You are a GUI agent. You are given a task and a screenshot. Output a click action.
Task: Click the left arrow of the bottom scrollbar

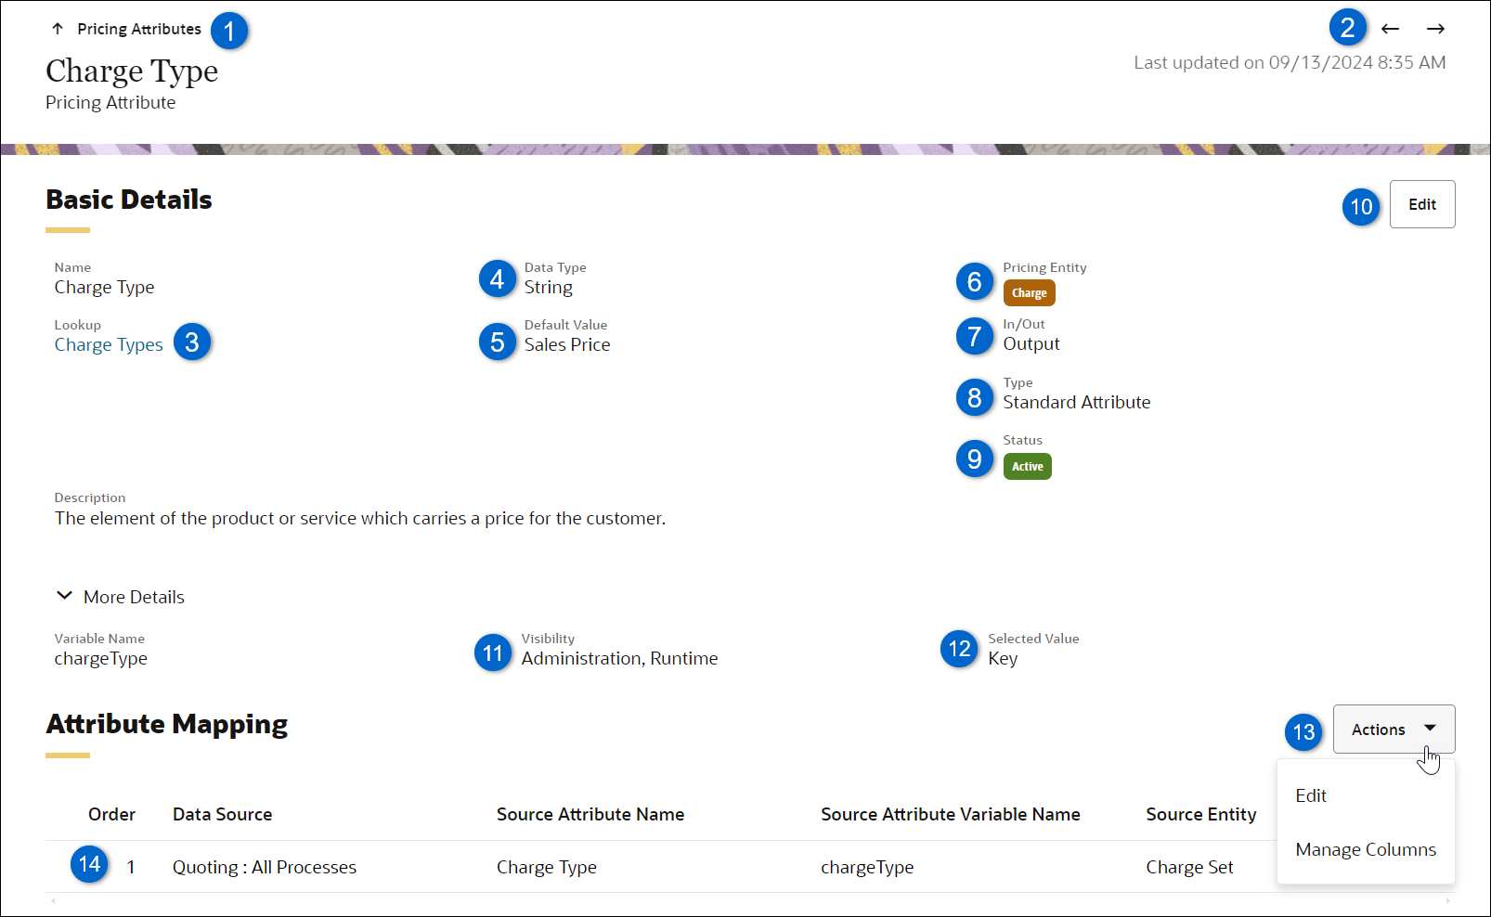(x=53, y=900)
